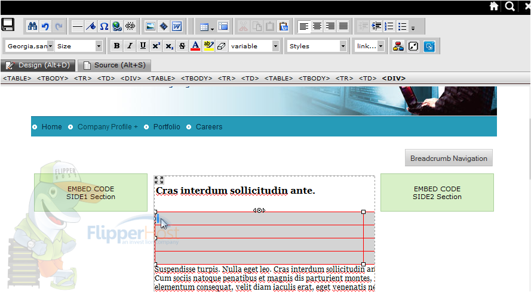This screenshot has height=298, width=531.
Task: Toggle italic formatting
Action: click(130, 46)
